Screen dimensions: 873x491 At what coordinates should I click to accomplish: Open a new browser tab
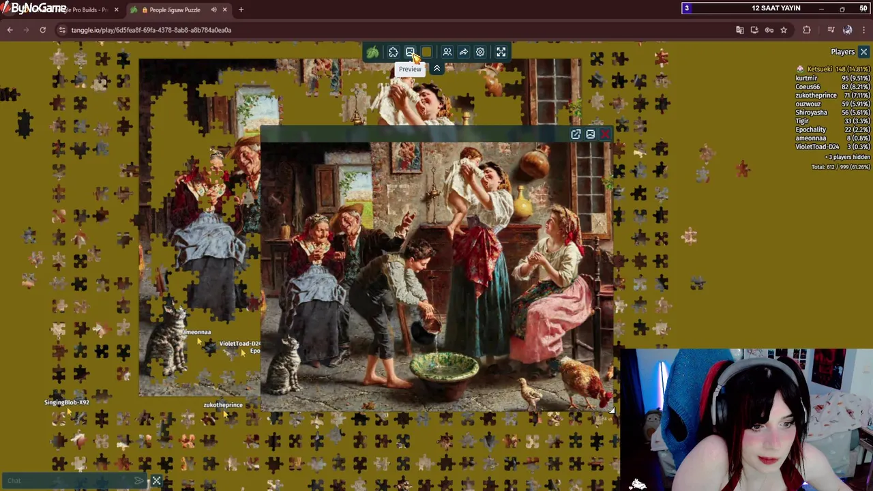[x=241, y=10]
